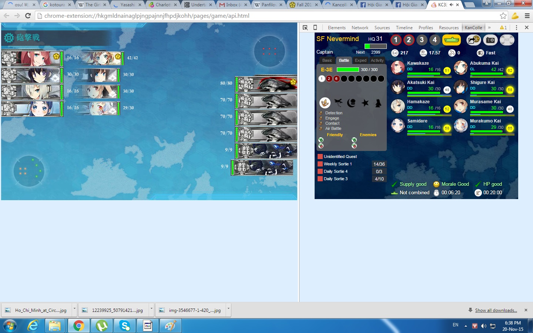Open DevTools Resources tab
The image size is (533, 333).
click(449, 28)
